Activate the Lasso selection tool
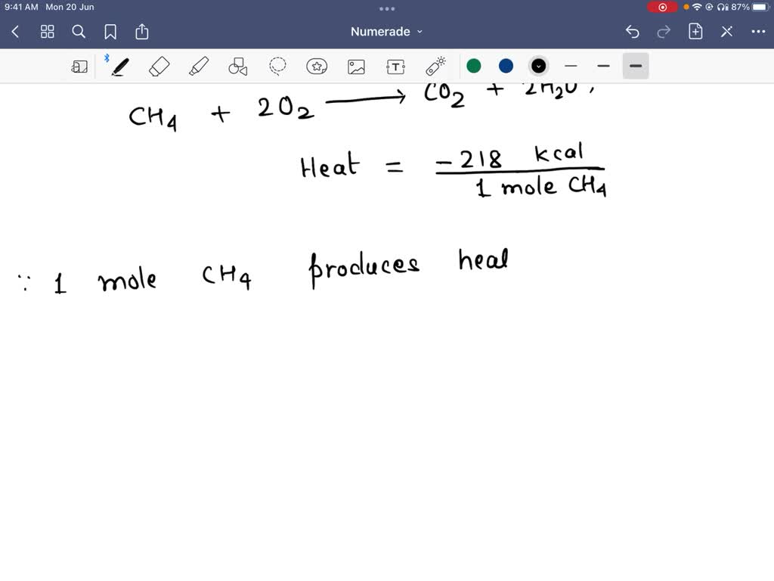Screen dimensions: 774x581 click(277, 66)
